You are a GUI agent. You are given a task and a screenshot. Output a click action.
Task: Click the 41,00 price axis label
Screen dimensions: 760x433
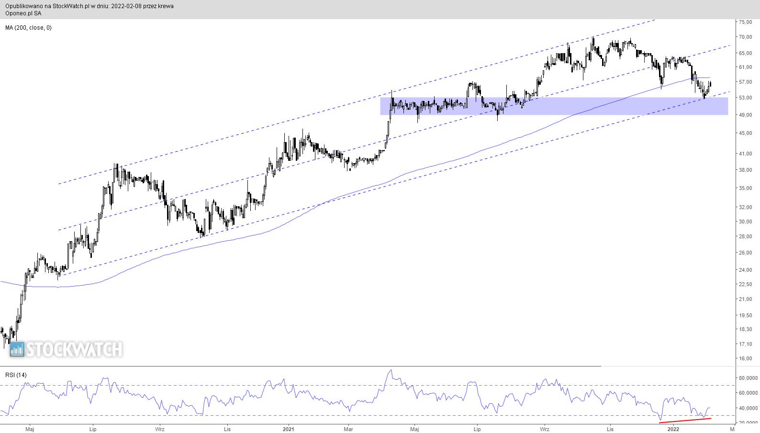pos(745,154)
